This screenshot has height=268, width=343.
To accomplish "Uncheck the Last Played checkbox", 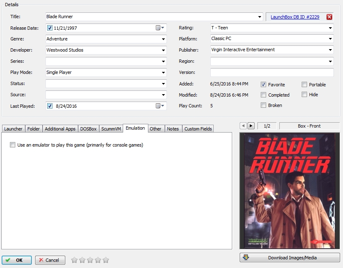I will (x=50, y=106).
